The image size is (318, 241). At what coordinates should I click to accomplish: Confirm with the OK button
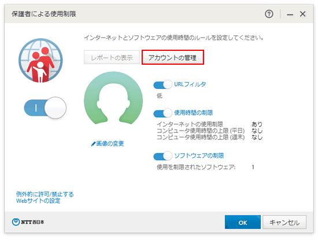(243, 222)
